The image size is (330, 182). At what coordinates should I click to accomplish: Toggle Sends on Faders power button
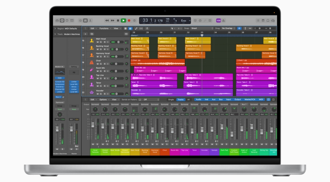click(140, 99)
